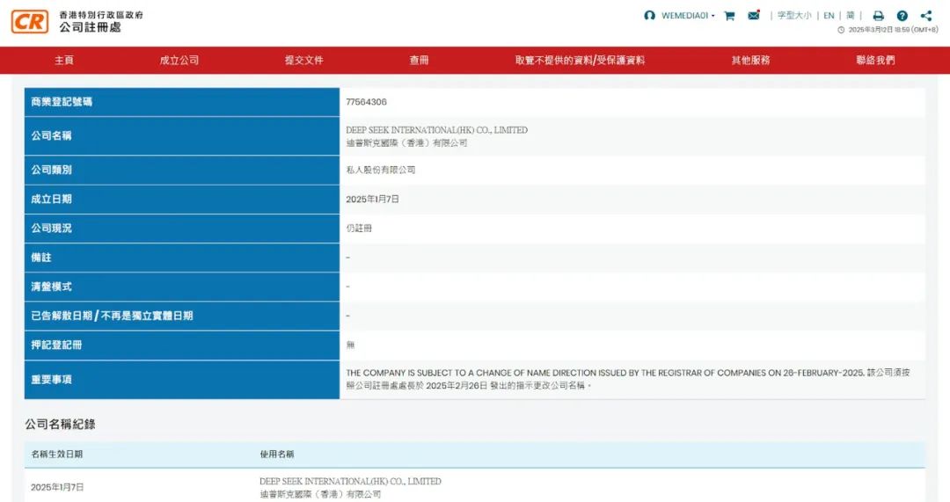Viewport: 950px width, 502px height.
Task: Click the 押記登記冊 row label
Action: 56,345
